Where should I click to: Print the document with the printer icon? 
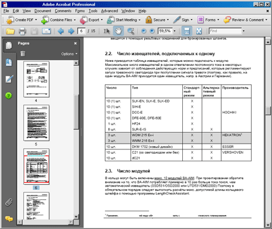[22, 31]
